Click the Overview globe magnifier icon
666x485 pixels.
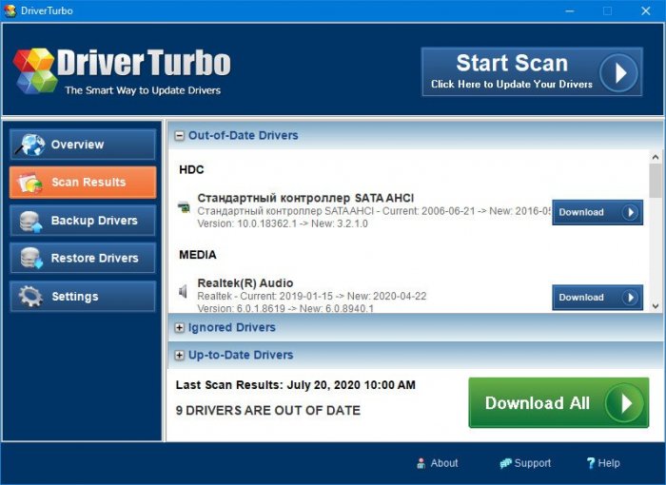click(30, 145)
